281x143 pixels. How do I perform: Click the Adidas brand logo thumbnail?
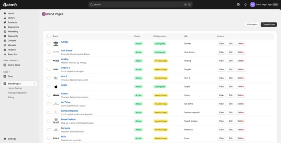[56, 43]
